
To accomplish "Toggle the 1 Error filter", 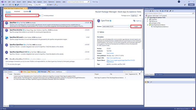I will [x=23, y=72].
